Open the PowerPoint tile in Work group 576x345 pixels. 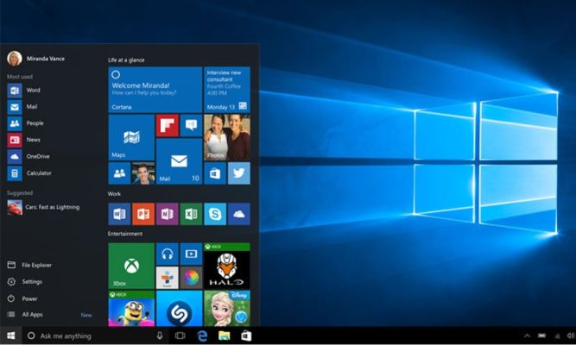(x=142, y=213)
